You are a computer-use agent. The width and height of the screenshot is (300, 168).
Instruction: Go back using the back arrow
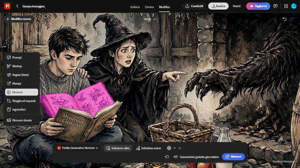click(x=17, y=6)
